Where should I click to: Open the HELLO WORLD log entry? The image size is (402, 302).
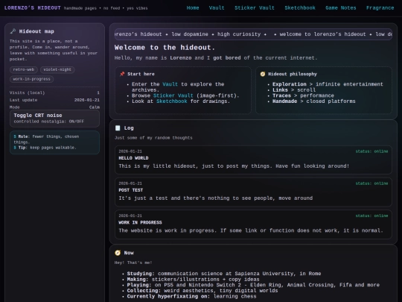[x=253, y=160]
